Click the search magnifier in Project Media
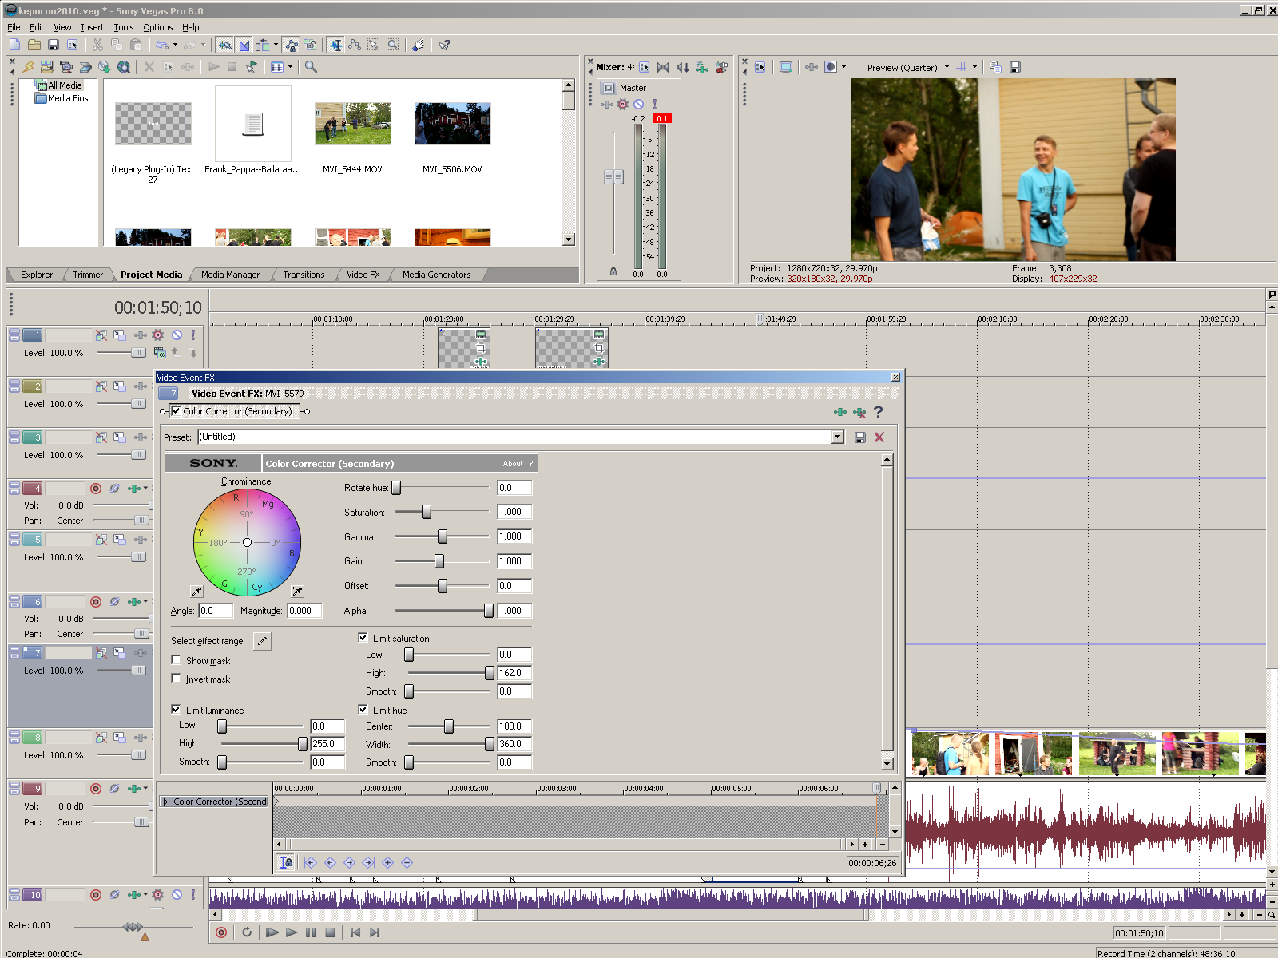This screenshot has height=958, width=1278. click(x=312, y=67)
